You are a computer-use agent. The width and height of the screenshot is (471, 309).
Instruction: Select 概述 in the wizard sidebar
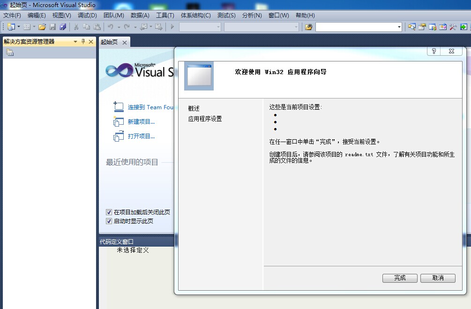[x=194, y=108]
